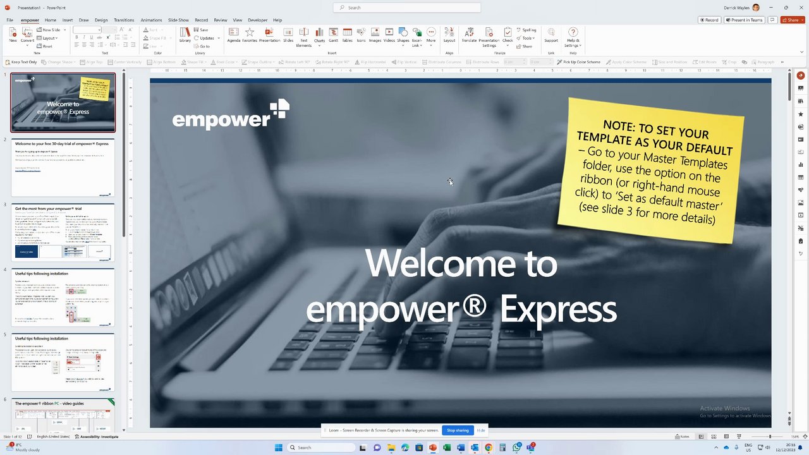Toggle bold formatting
Viewport: 809px width, 455px height.
[76, 38]
